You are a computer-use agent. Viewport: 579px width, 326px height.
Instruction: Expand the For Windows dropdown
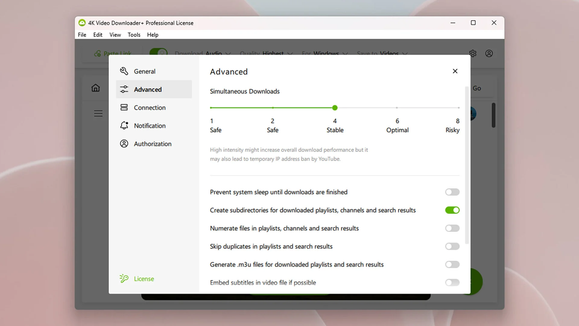point(325,53)
